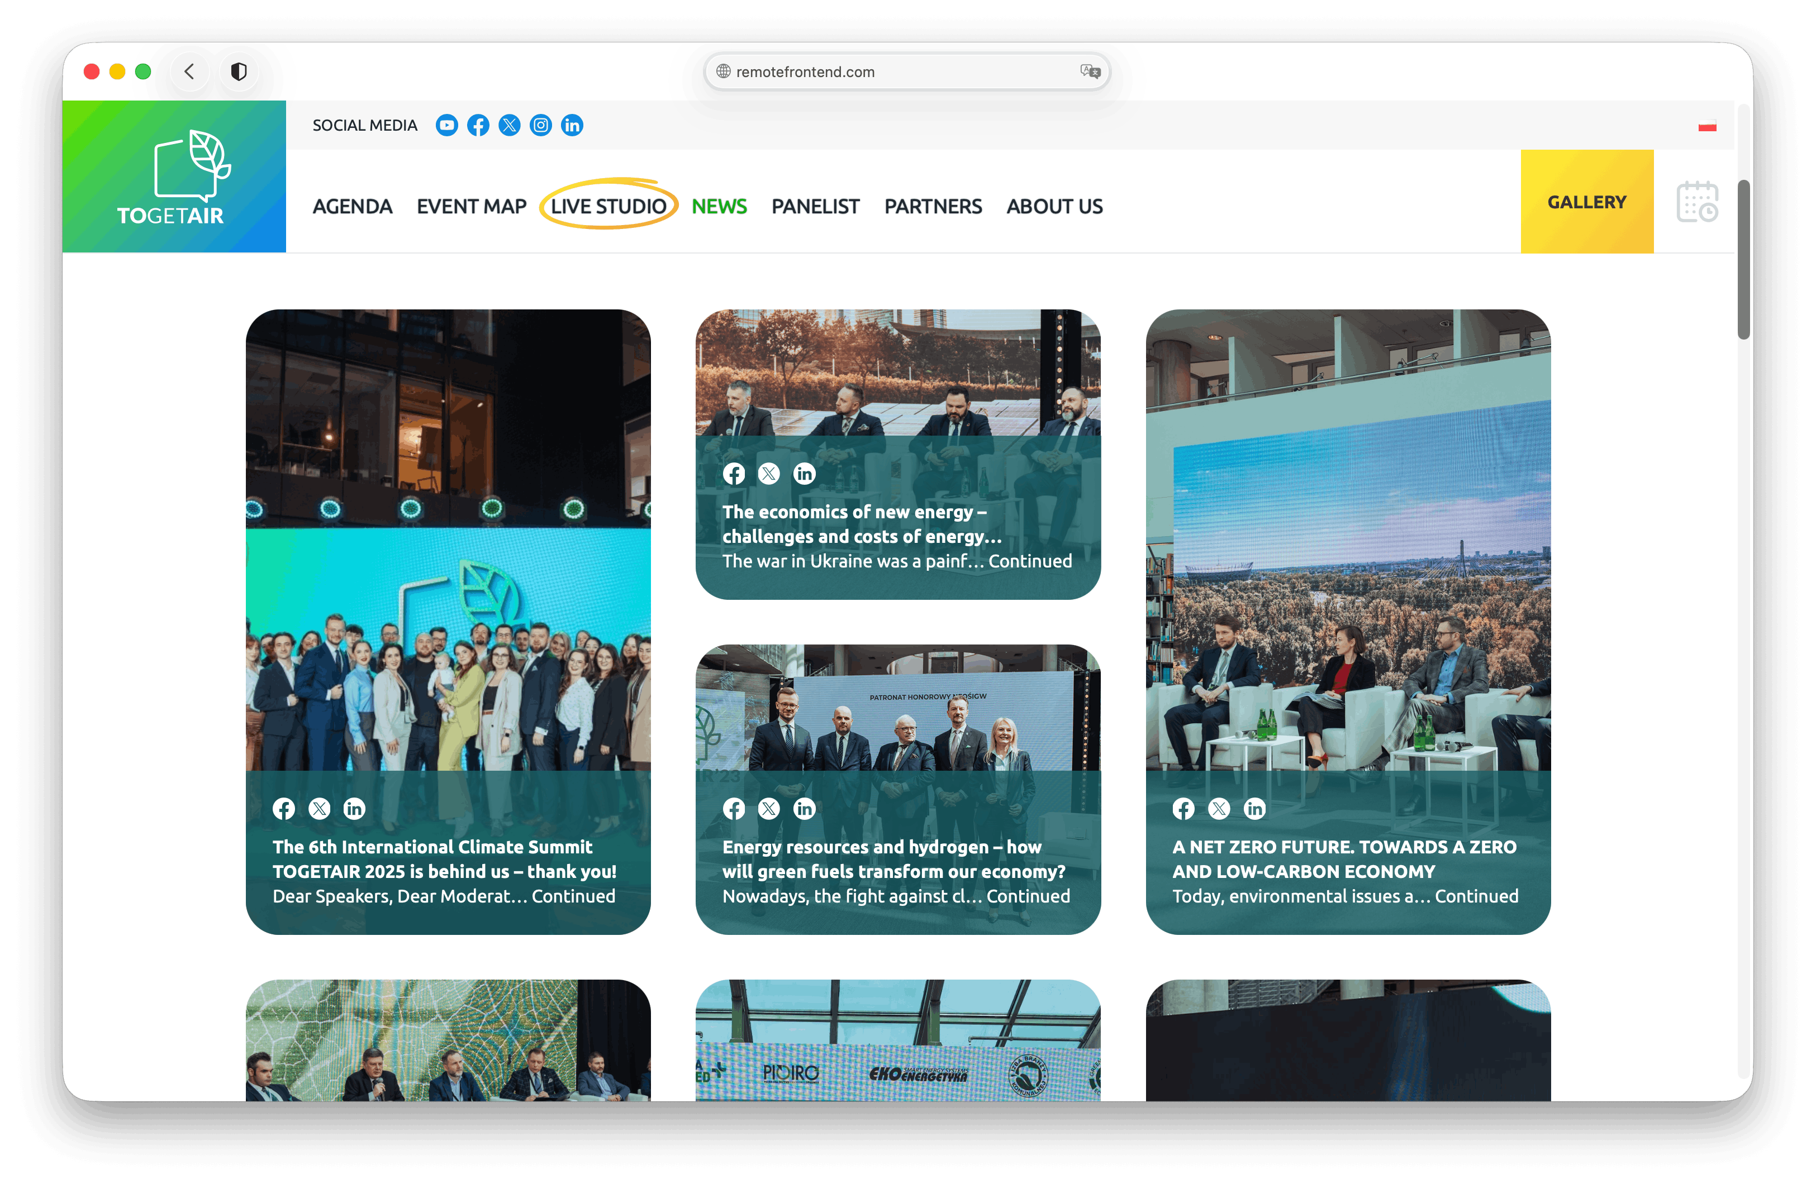This screenshot has width=1816, height=1184.
Task: Click the SOCIAL MEDIA label
Action: point(365,125)
